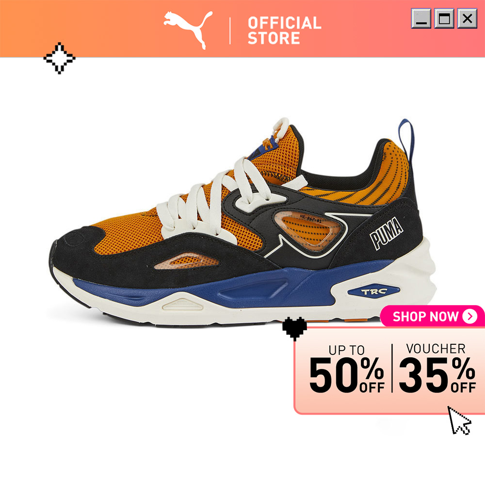
Task: Click the Puma leaping cat logo
Action: [x=188, y=30]
